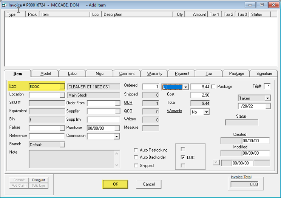281x198 pixels.
Task: Click the date picker button beside 1/28/22
Action: (268, 106)
